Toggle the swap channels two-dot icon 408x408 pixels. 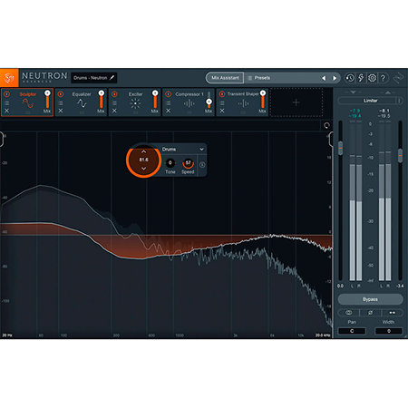[392, 313]
